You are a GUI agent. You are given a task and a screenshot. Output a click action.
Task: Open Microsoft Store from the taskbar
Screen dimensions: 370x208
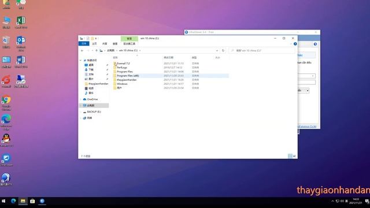coord(32,201)
